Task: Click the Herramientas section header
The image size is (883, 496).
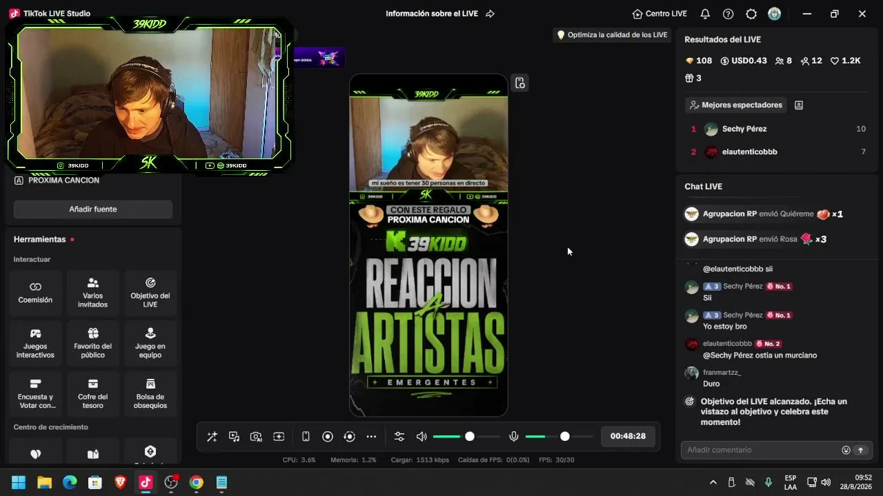Action: (39, 239)
